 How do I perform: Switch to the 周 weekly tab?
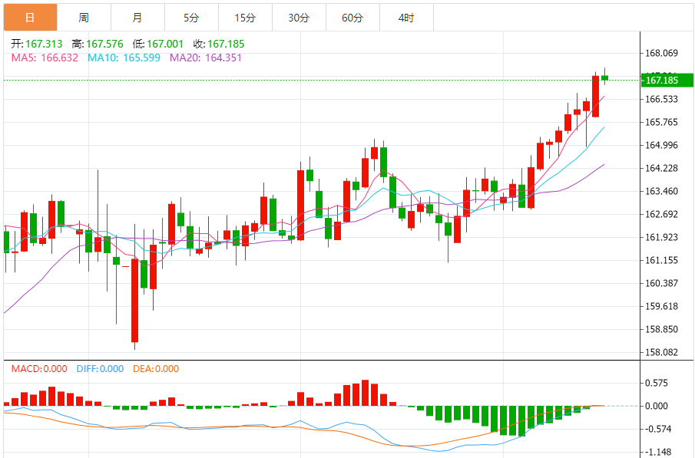click(x=84, y=18)
